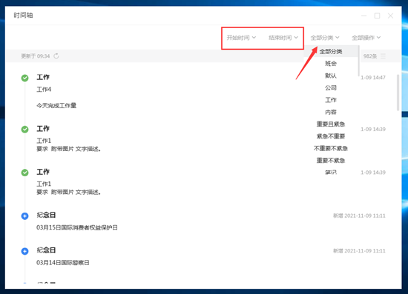The image size is (408, 294).
Task: Click the 时间轴 window title
Action: point(23,16)
